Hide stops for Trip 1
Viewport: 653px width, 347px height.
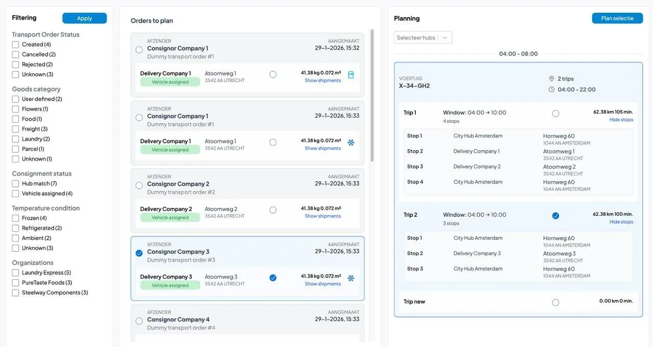coord(621,120)
